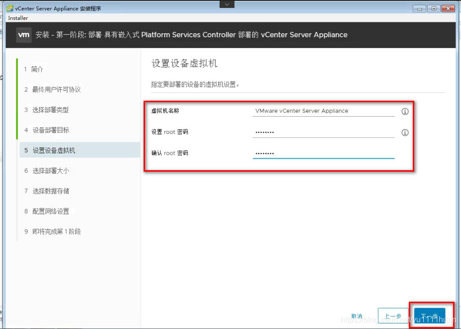Focus the 确认 root 密码 input field

coord(323,153)
